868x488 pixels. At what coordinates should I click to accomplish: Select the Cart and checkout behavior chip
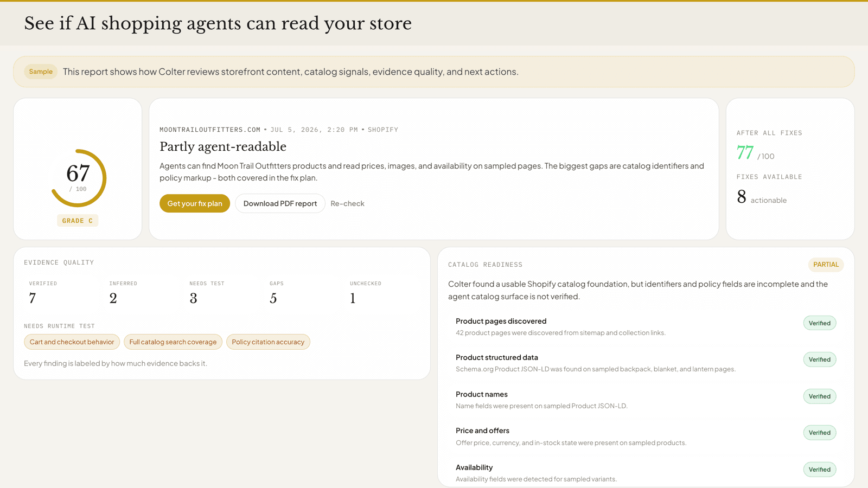tap(72, 342)
